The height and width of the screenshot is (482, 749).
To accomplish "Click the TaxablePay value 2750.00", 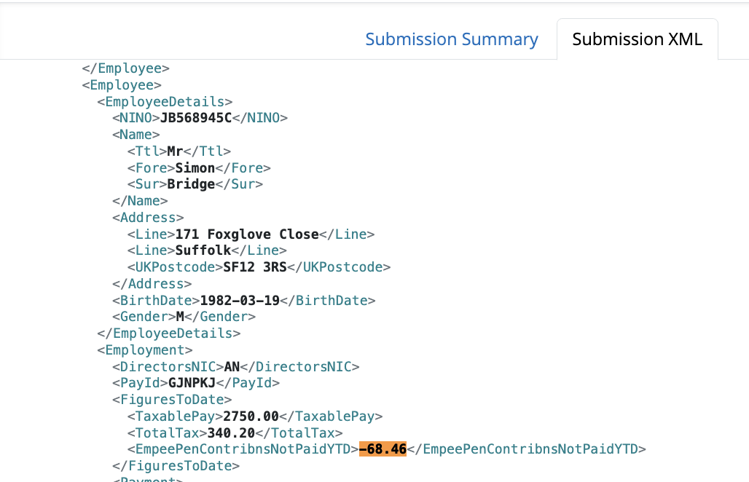I will pos(251,416).
